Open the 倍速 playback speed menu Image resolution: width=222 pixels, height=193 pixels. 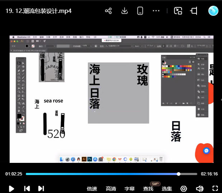(x=92, y=189)
